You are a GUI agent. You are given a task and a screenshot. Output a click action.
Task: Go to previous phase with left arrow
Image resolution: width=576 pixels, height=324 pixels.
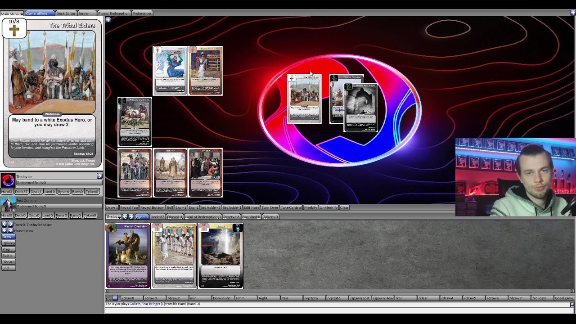point(4,230)
